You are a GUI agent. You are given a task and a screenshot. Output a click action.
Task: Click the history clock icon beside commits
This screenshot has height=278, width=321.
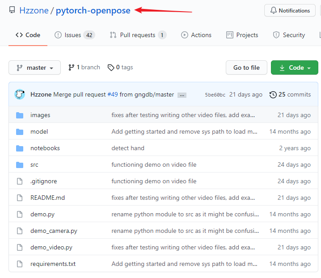pyautogui.click(x=273, y=95)
